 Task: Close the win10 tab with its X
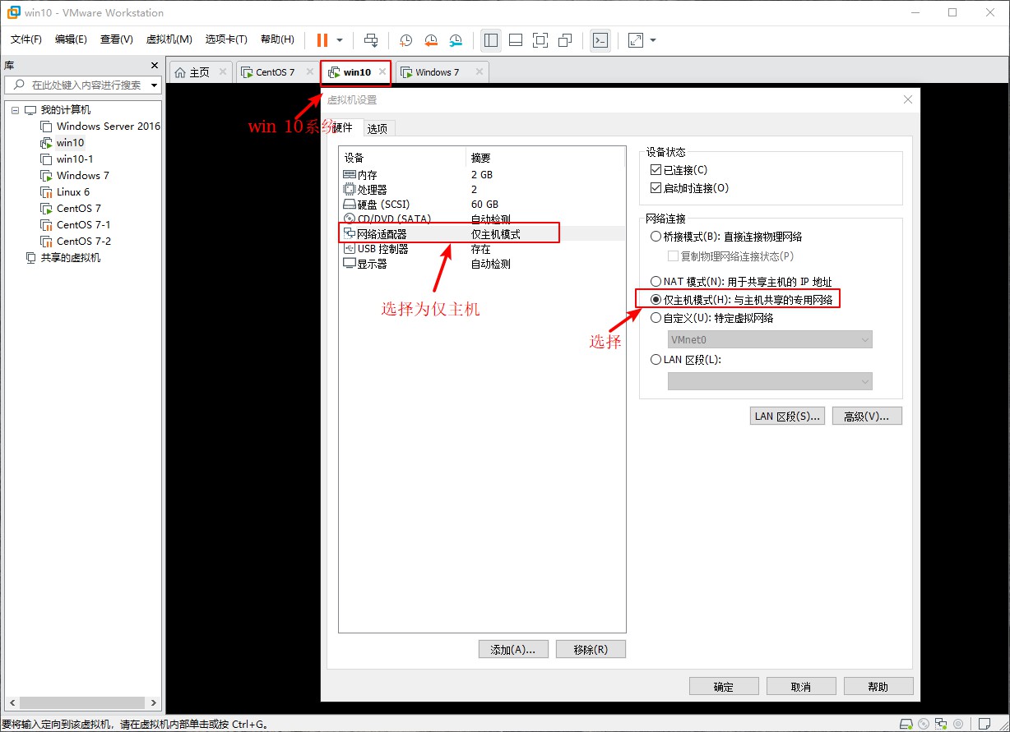(x=382, y=72)
